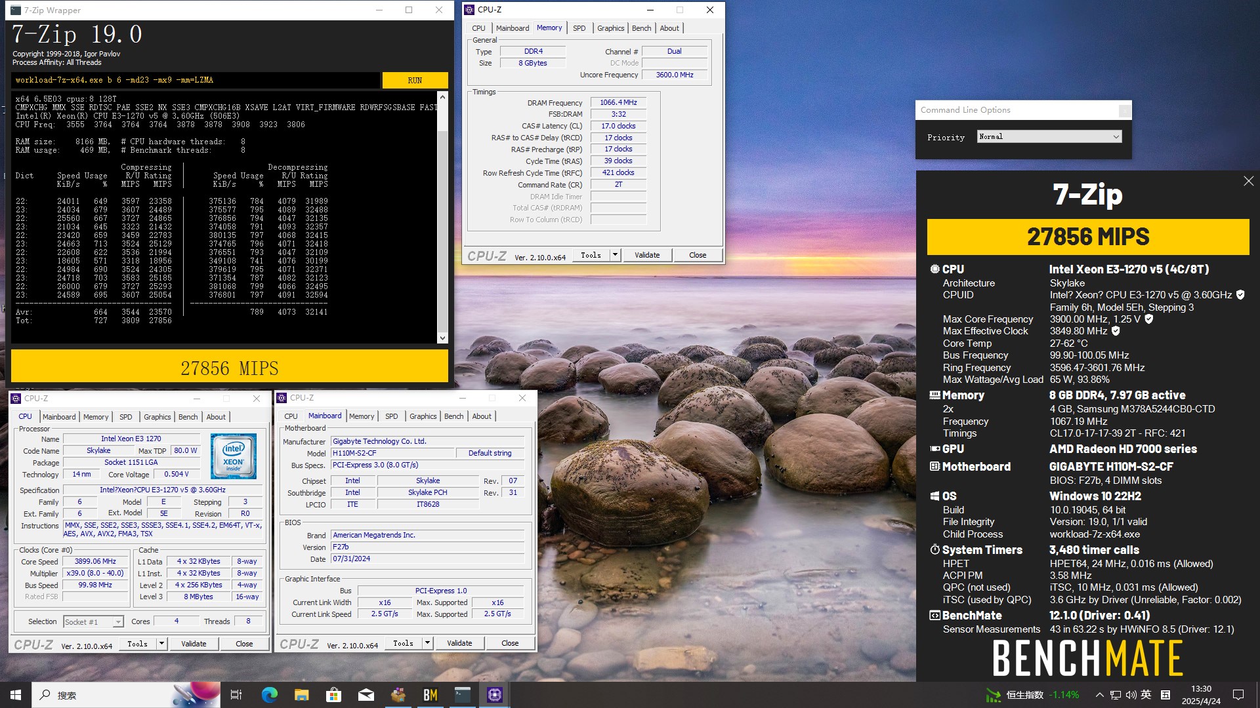The width and height of the screenshot is (1260, 708).
Task: Open Mainboard tab in bottom-left CPU-Z window
Action: [59, 417]
